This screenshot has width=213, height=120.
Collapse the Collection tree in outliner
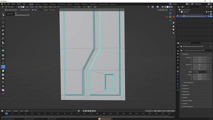point(180,12)
